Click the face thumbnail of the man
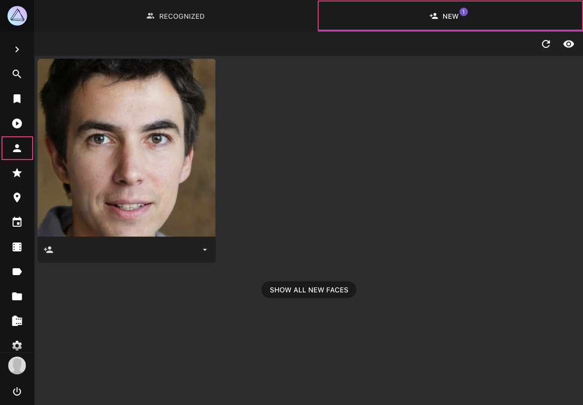 coord(126,147)
